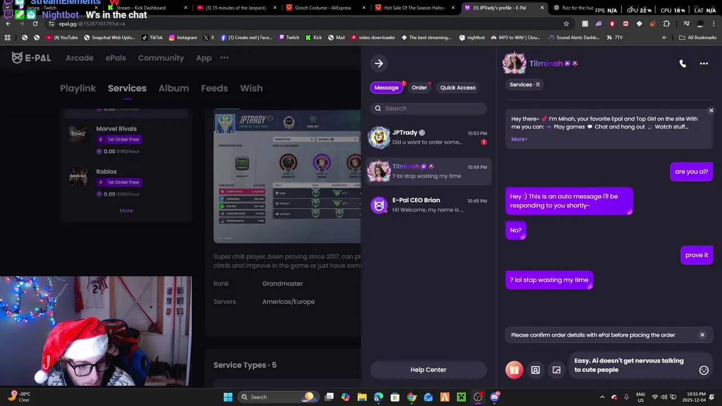The width and height of the screenshot is (722, 406).
Task: Bookmark the page with star icon
Action: (566, 24)
